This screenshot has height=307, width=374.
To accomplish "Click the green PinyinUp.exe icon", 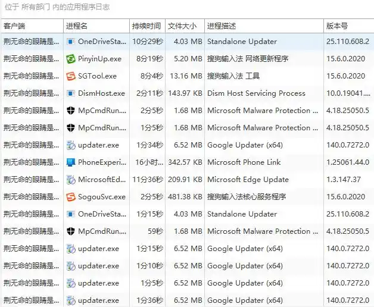I will (x=71, y=59).
